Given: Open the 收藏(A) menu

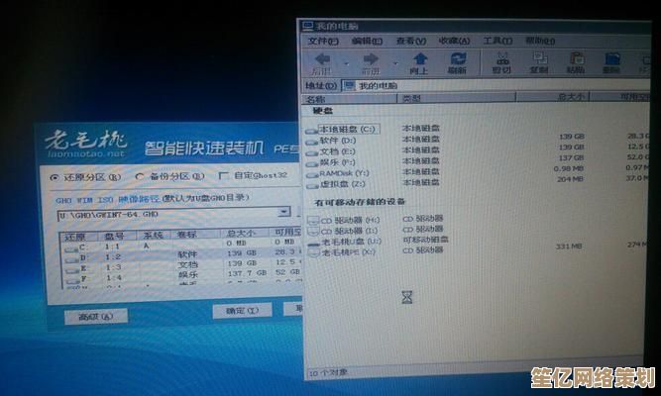Looking at the screenshot, I should (455, 41).
